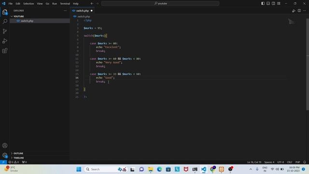
Task: Open File Explorer from the taskbar
Action: point(151,169)
